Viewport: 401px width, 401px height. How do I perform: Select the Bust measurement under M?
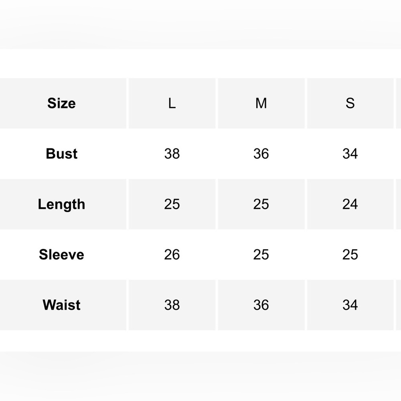pos(261,154)
